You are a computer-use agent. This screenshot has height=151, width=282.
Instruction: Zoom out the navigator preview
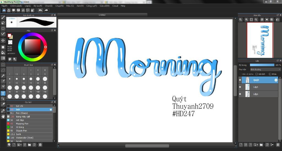256,20
